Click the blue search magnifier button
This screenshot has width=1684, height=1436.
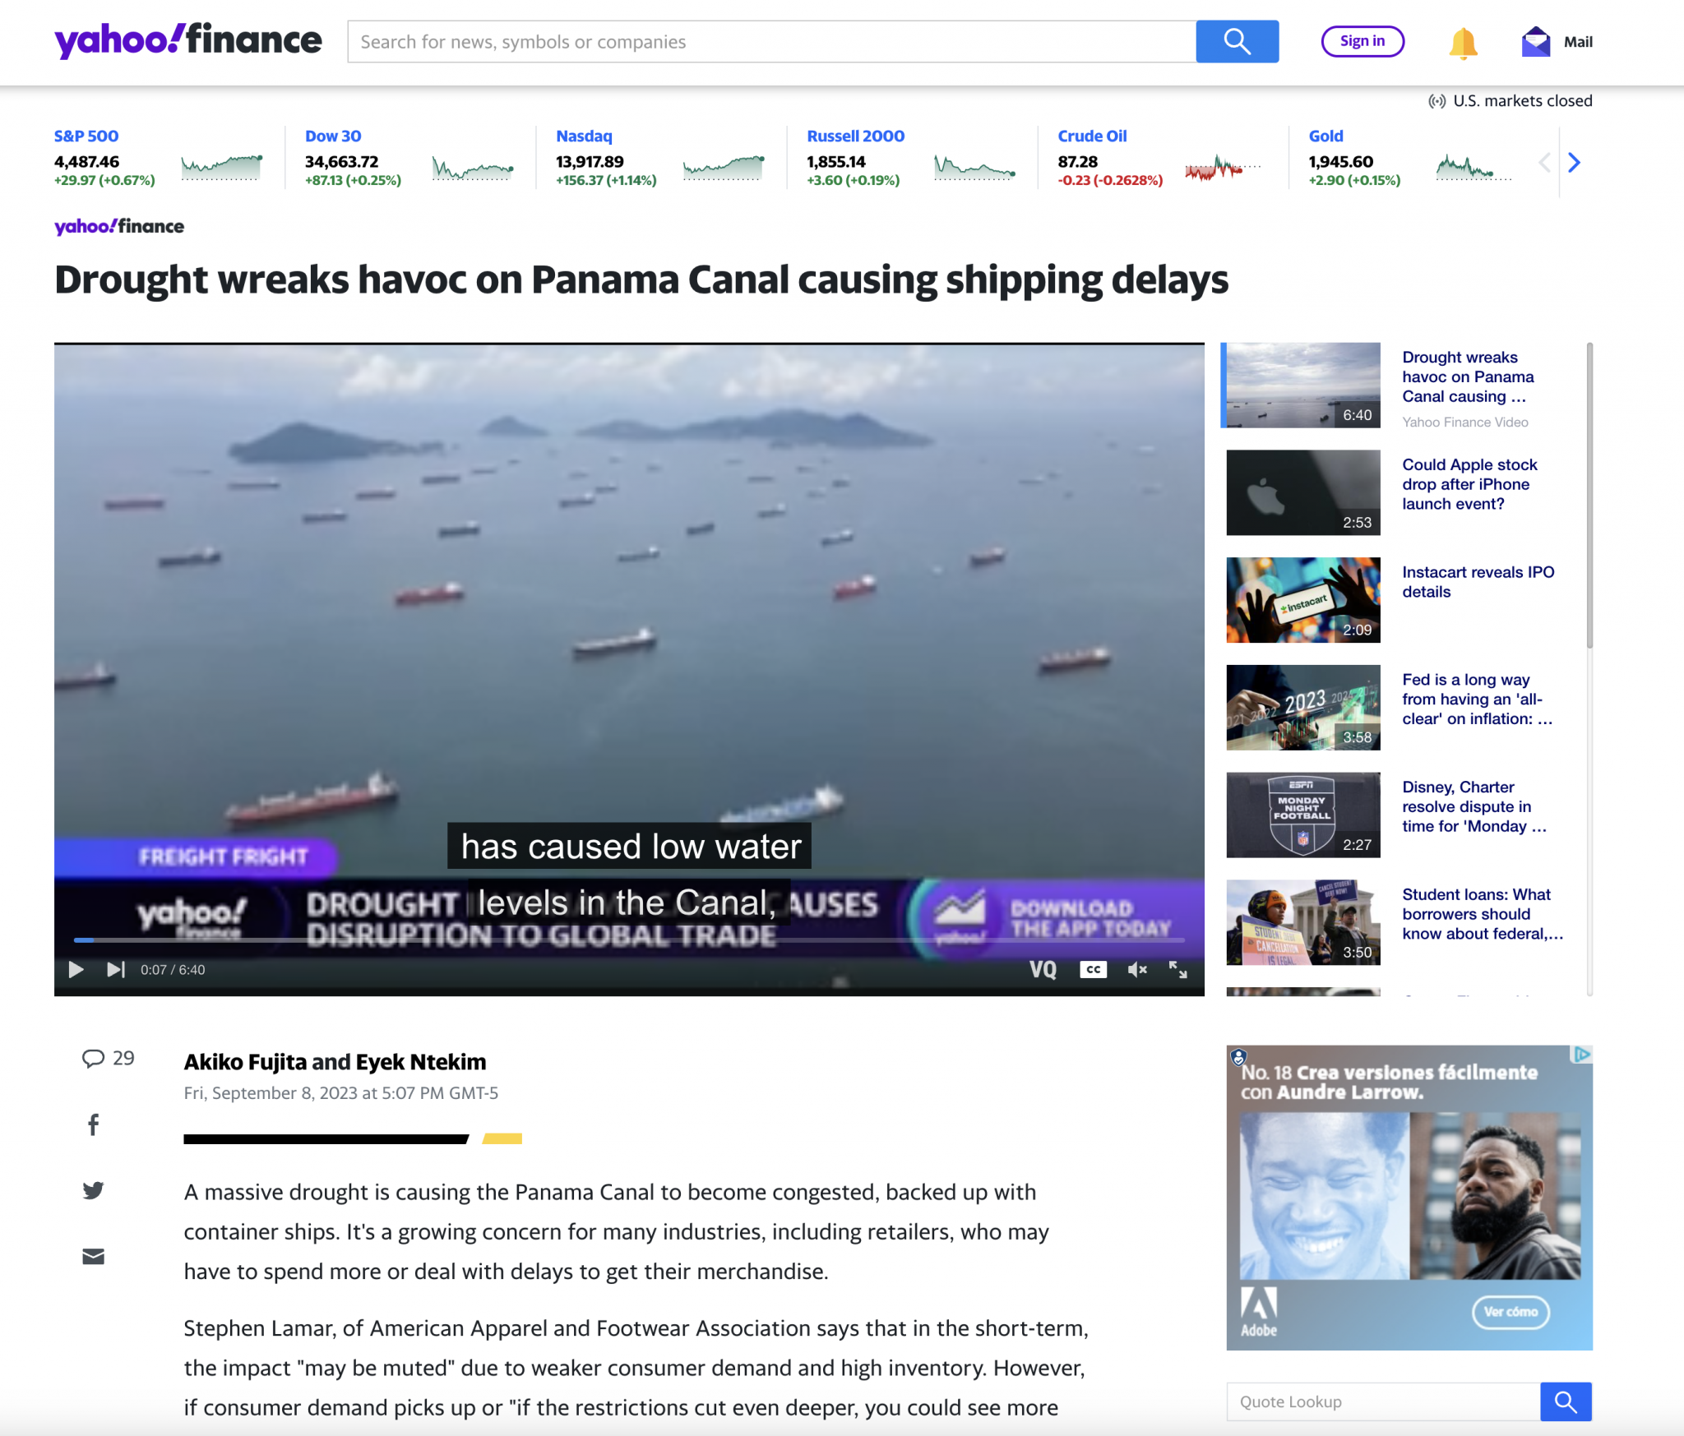[x=1237, y=41]
